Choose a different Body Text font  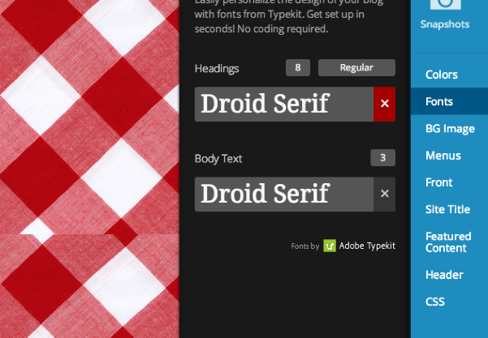pyautogui.click(x=283, y=194)
